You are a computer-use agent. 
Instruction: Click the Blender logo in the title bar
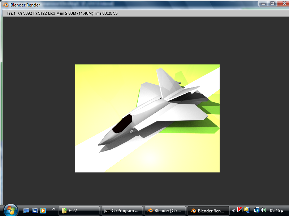tap(6, 5)
